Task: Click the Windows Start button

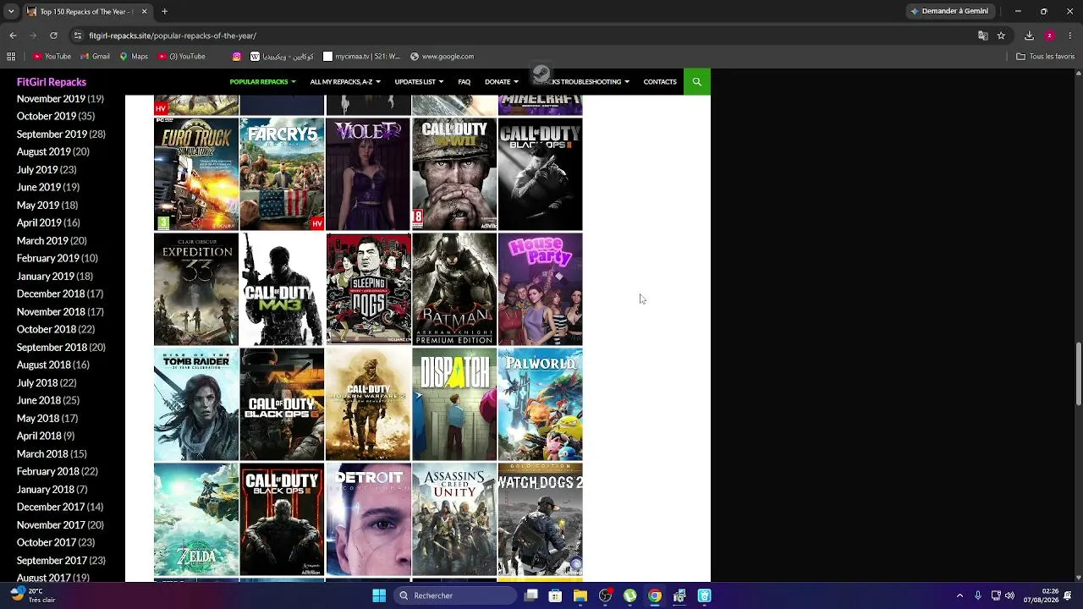Action: (379, 595)
